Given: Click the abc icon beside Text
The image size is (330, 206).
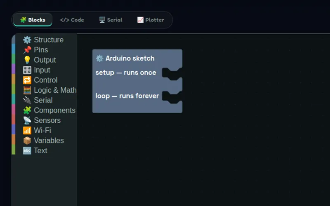Looking at the screenshot, I should tap(27, 151).
